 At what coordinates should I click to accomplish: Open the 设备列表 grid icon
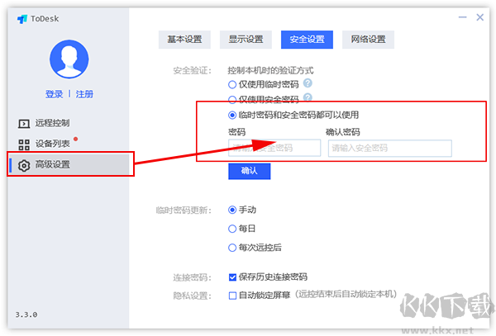click(24, 144)
